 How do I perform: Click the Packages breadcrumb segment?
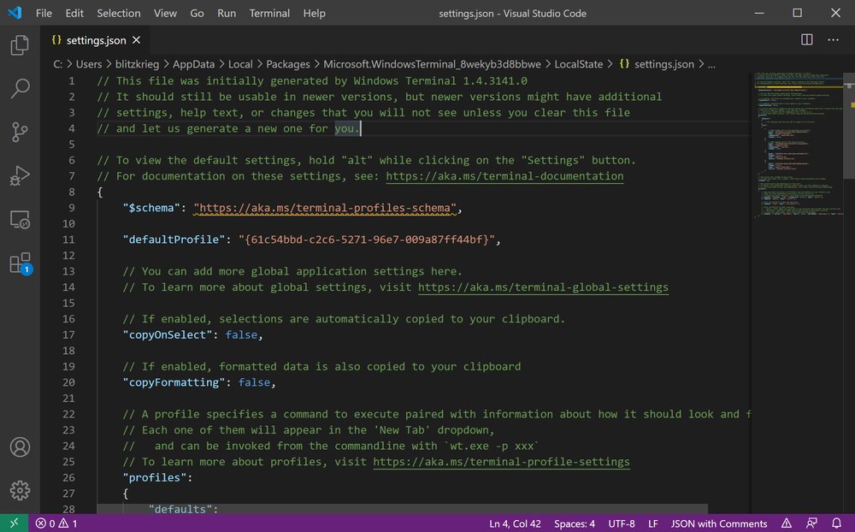288,64
